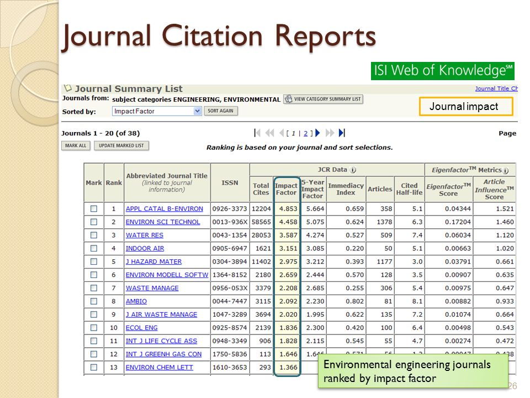Jump back ten pages double-arrow icon

pos(270,133)
